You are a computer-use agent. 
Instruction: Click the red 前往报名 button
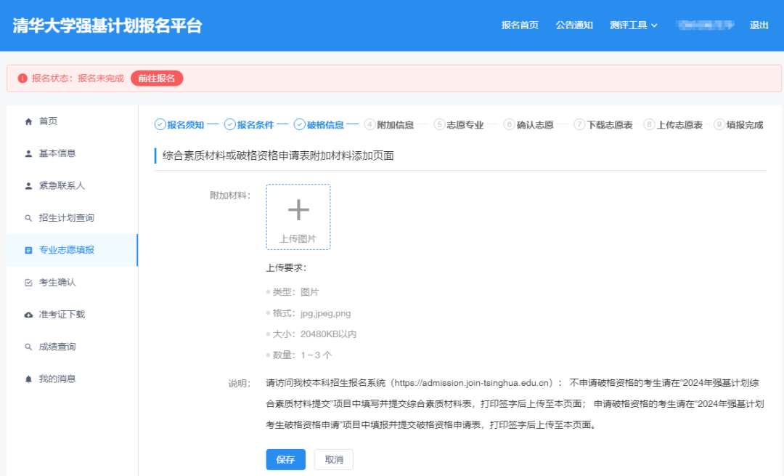click(157, 78)
